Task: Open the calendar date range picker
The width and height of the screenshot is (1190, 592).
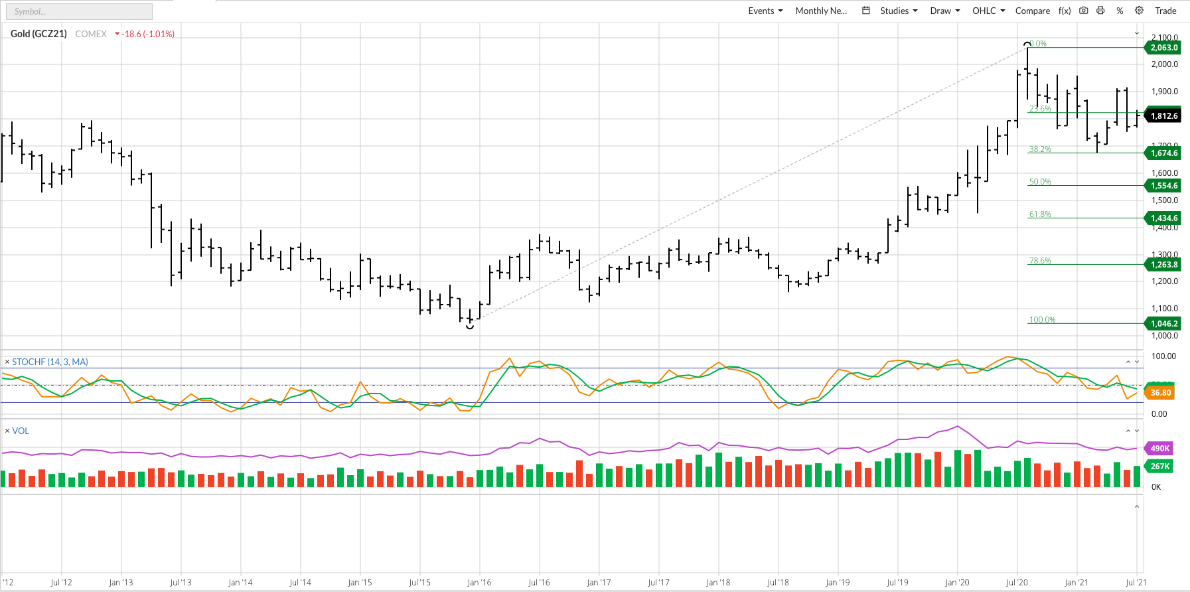Action: coord(865,11)
